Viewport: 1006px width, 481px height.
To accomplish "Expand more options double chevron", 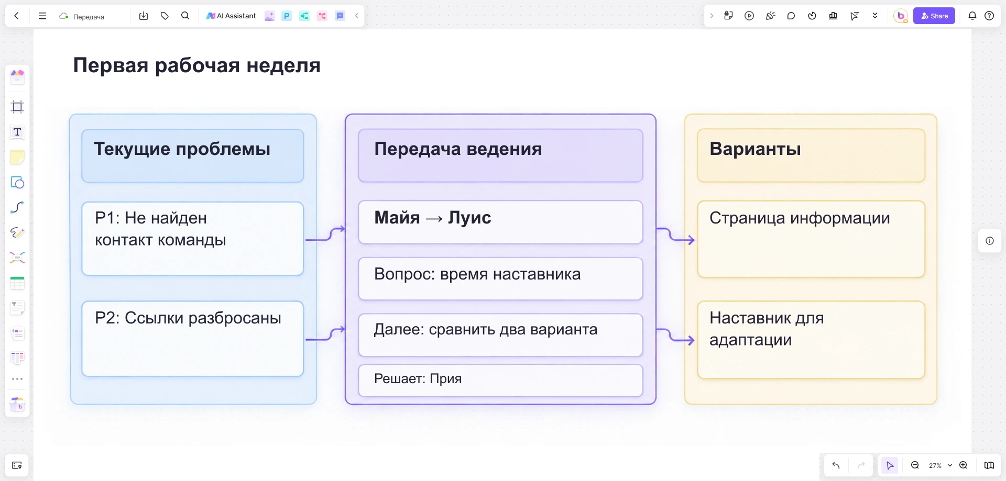I will [875, 16].
